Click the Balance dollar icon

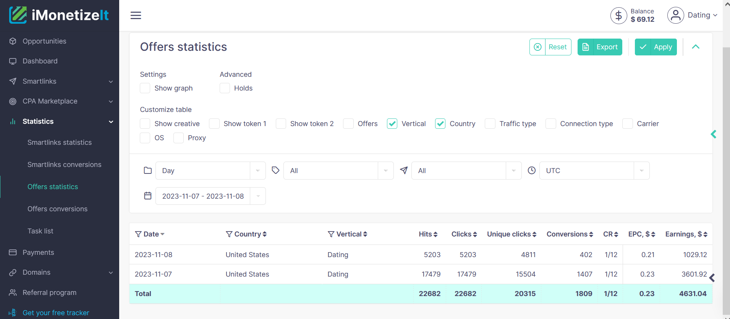[618, 16]
